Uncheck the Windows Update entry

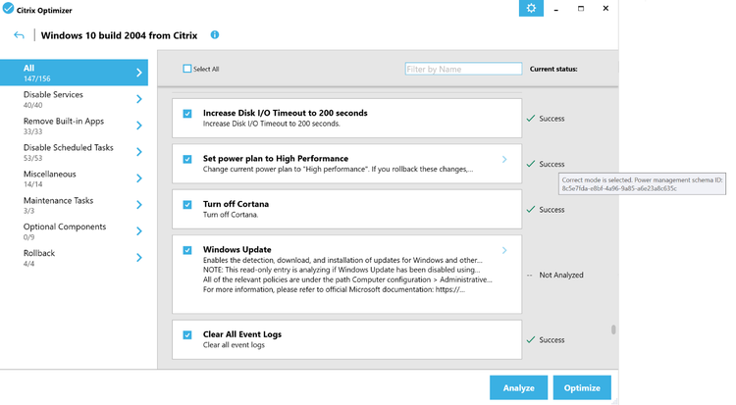pos(187,250)
